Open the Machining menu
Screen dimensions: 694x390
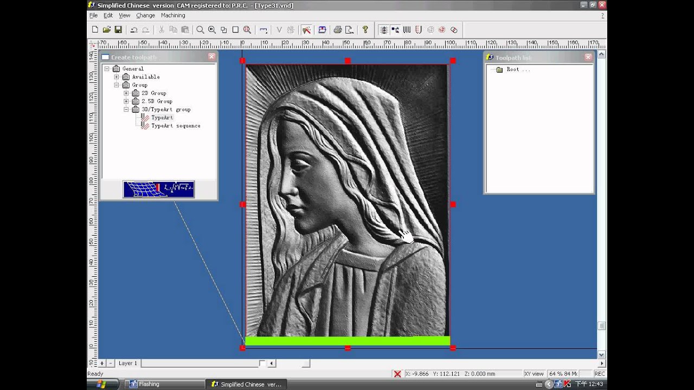173,15
